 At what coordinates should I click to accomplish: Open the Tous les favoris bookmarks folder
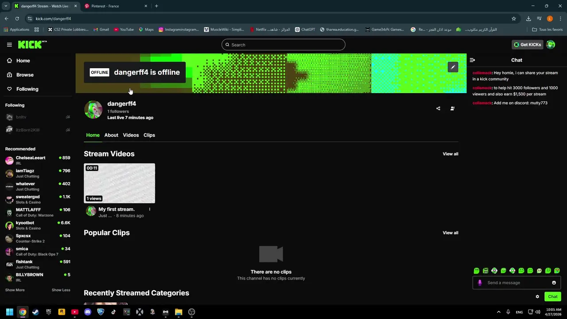[x=548, y=30]
